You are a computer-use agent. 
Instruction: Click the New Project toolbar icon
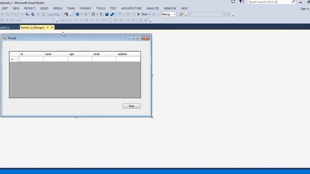(93, 14)
